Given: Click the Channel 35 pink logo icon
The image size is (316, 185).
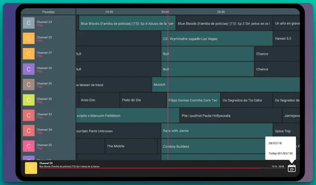Looking at the screenshot, I should [29, 146].
